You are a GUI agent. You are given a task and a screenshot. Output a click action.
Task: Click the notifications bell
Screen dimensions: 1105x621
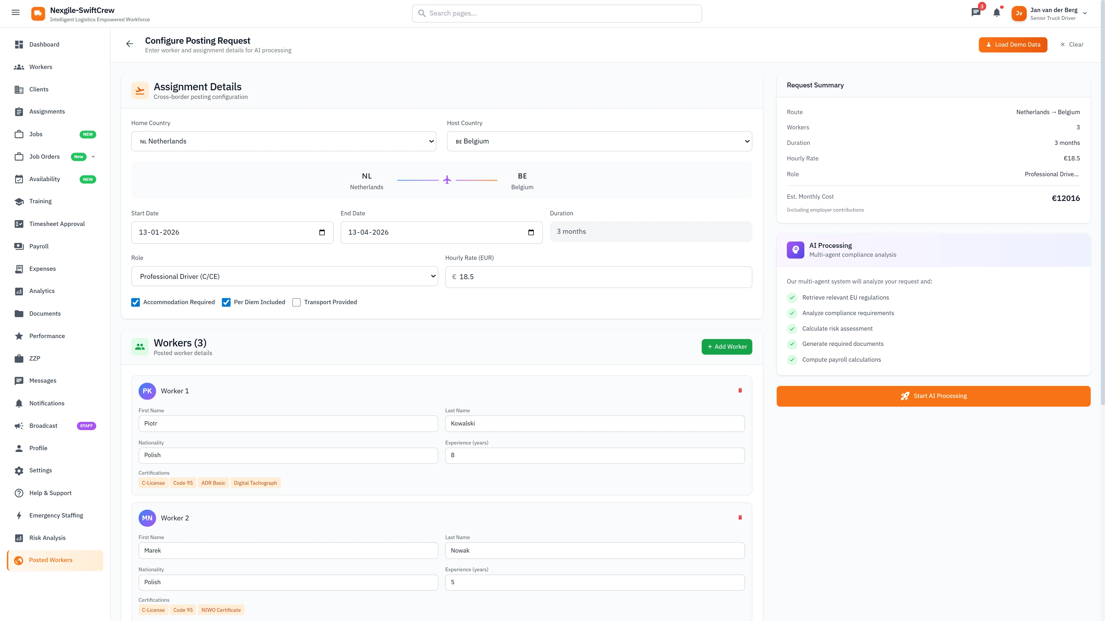pyautogui.click(x=996, y=12)
